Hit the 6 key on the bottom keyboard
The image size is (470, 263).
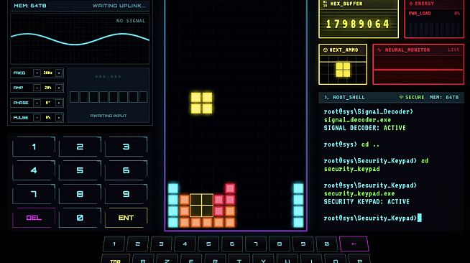232,244
